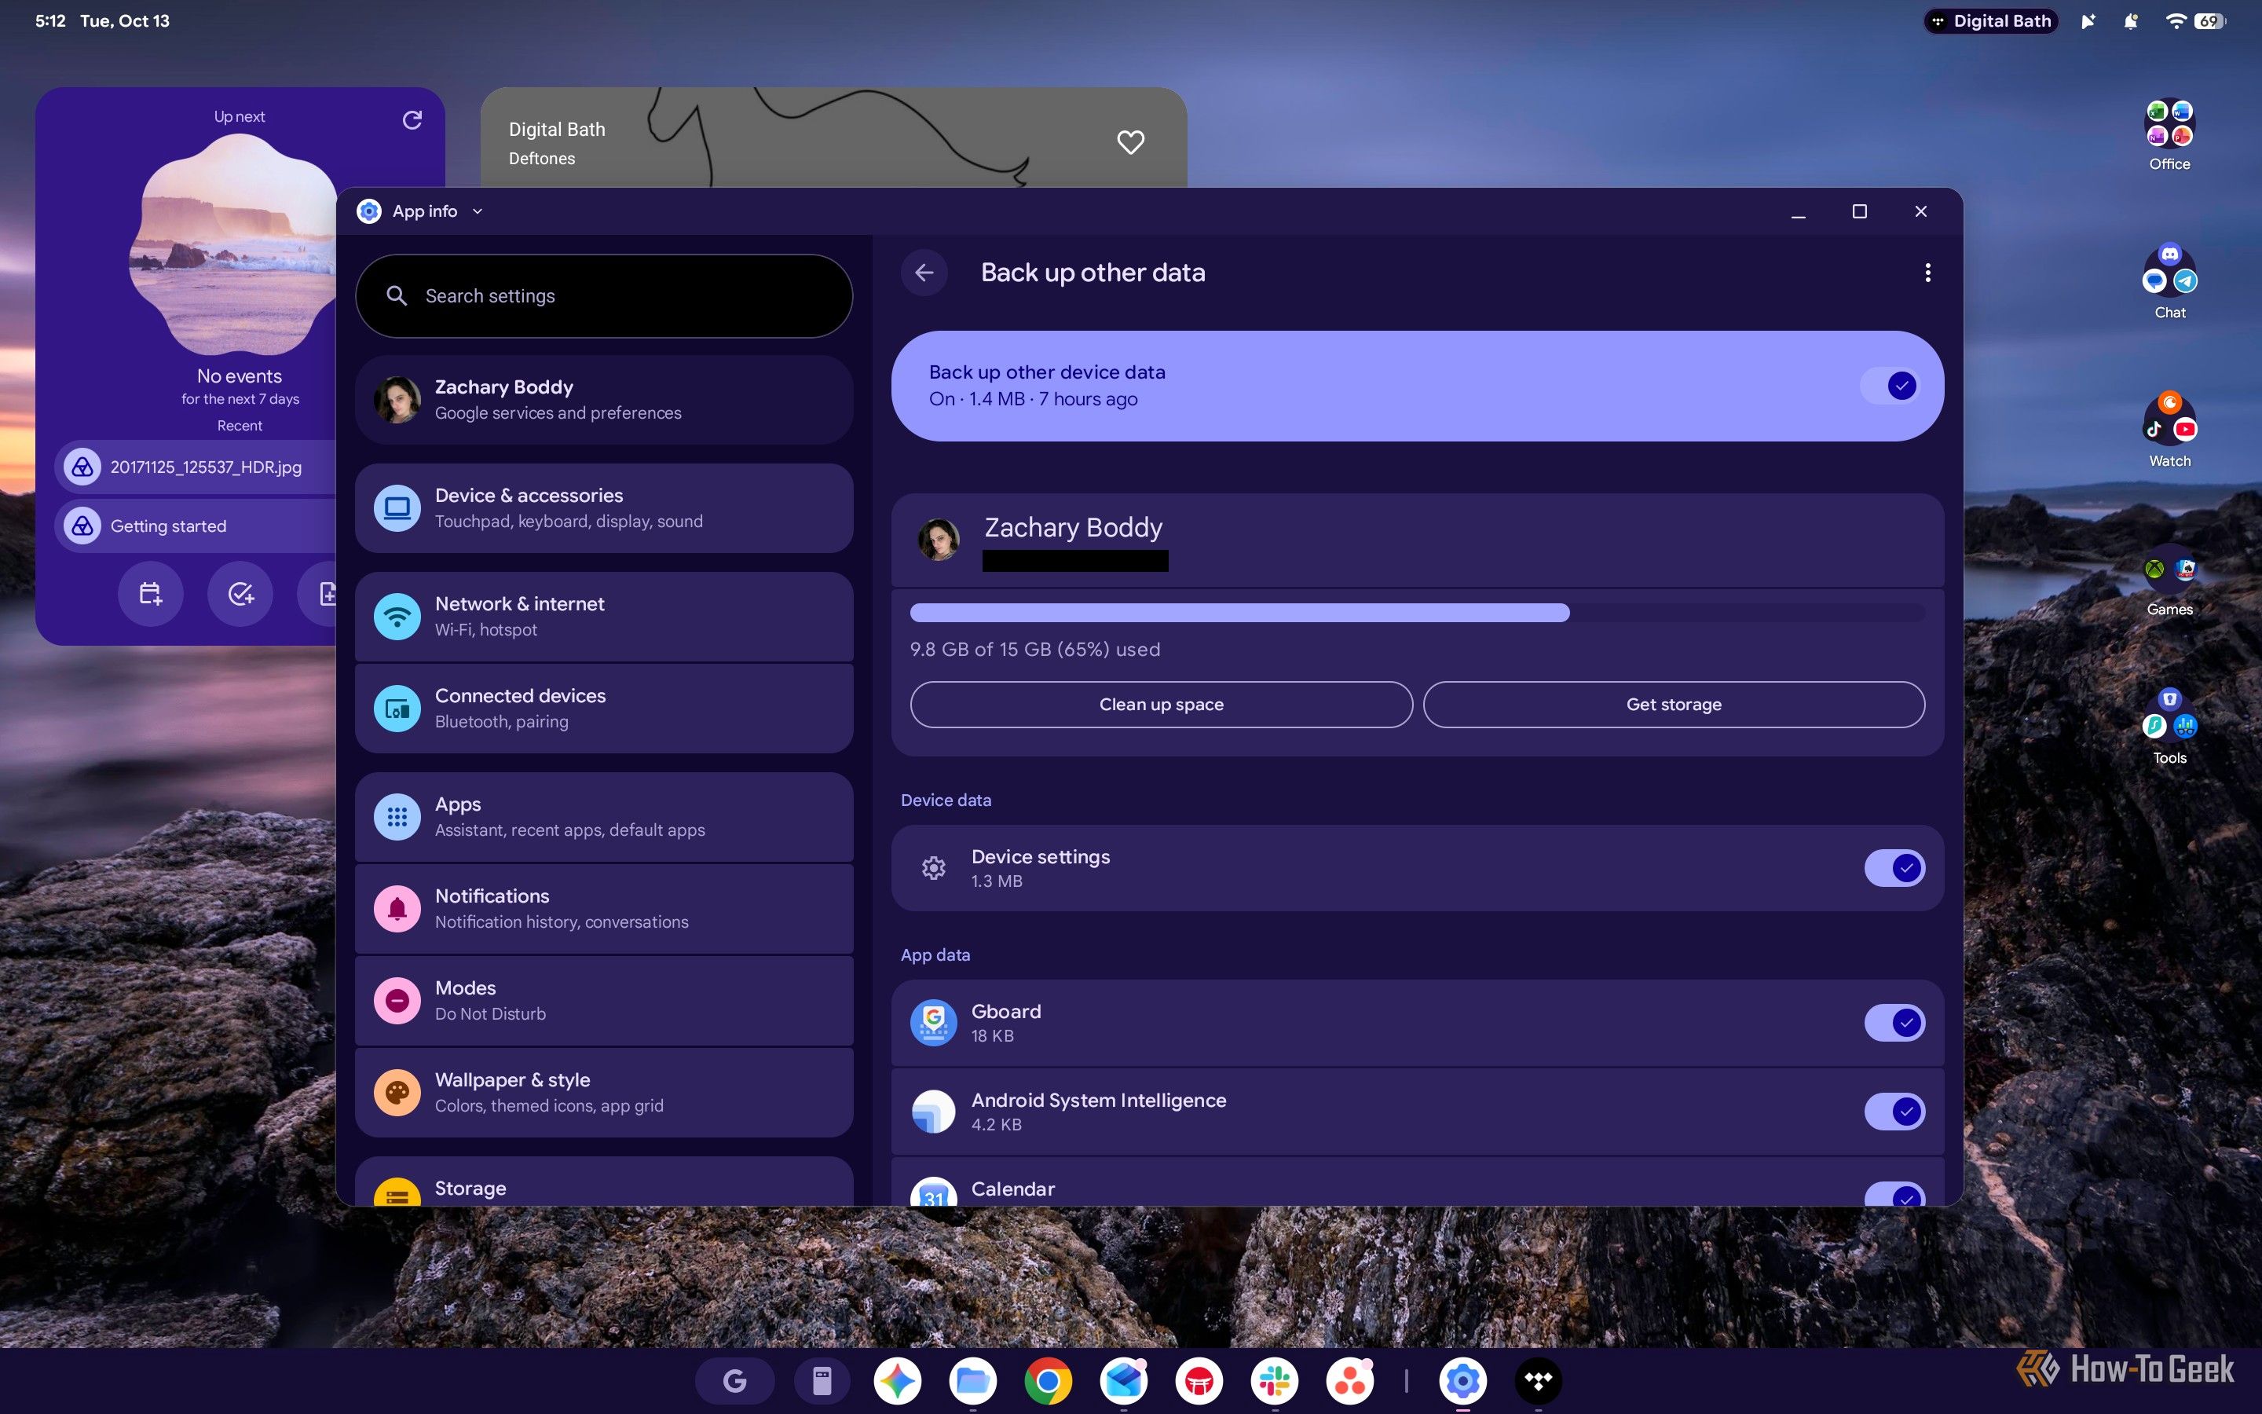Image resolution: width=2262 pixels, height=1414 pixels.
Task: Open the Notifications settings category
Action: (x=604, y=908)
